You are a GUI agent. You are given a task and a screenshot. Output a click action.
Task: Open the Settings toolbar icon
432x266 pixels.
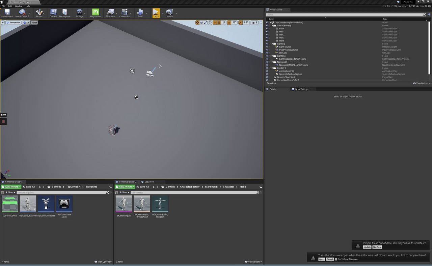click(79, 13)
